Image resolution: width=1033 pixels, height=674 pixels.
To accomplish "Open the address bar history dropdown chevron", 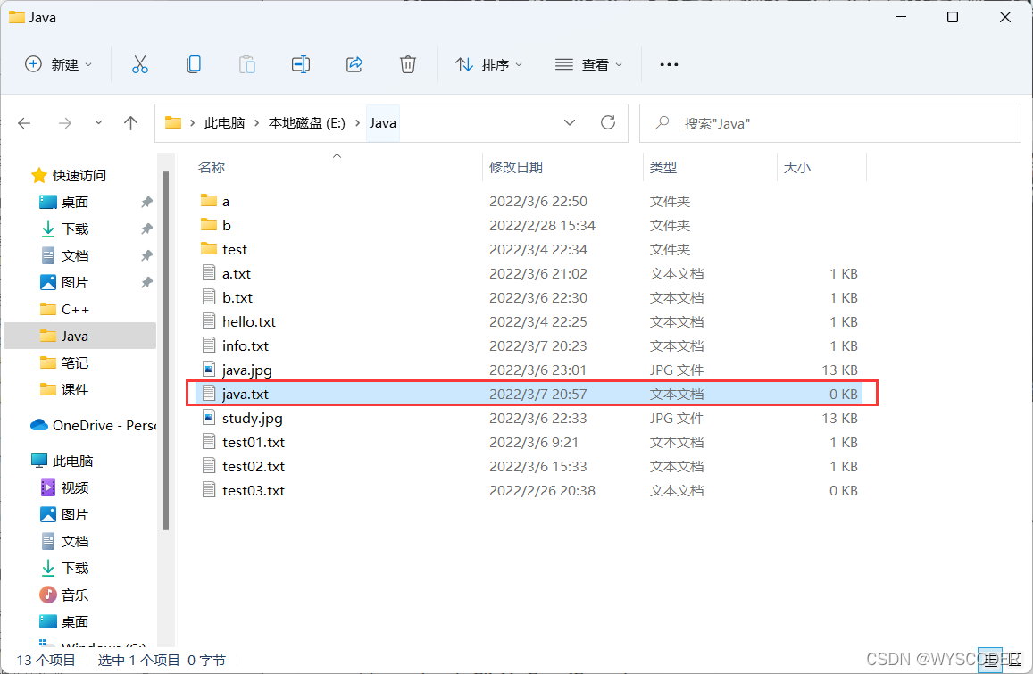I will click(x=570, y=122).
